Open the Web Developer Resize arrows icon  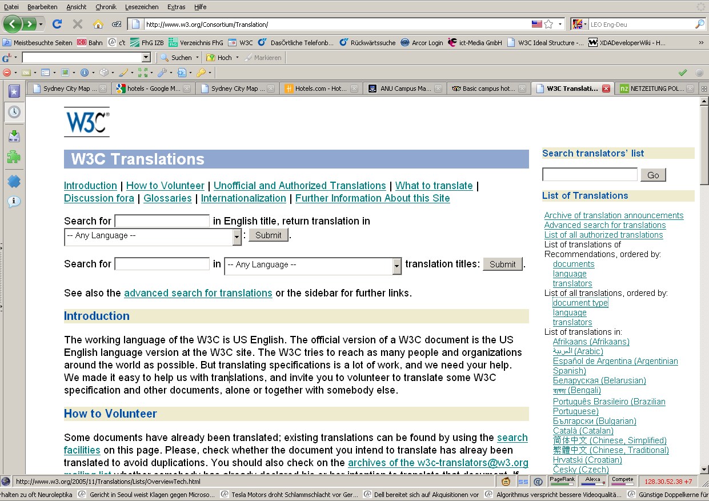pos(142,73)
